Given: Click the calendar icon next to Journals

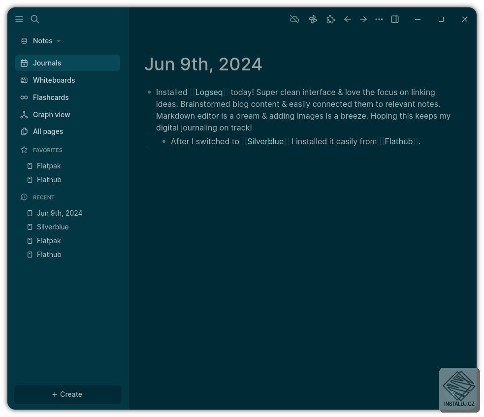Looking at the screenshot, I should tap(24, 64).
